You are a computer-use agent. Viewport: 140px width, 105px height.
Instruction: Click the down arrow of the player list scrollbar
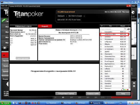pos(129,88)
